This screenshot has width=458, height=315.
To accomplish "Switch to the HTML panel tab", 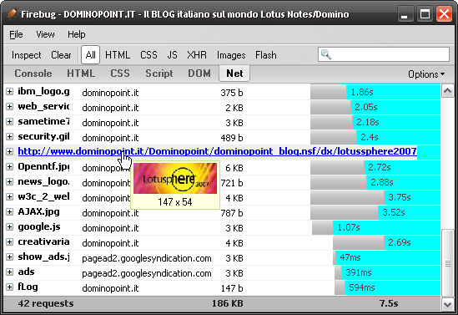I will [x=81, y=74].
